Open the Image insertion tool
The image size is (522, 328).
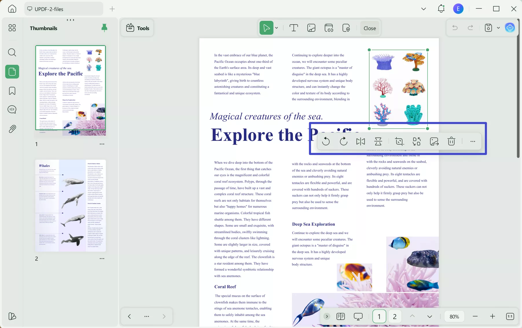[x=311, y=28]
